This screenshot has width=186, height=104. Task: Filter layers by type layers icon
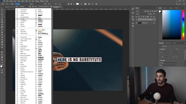150,11
